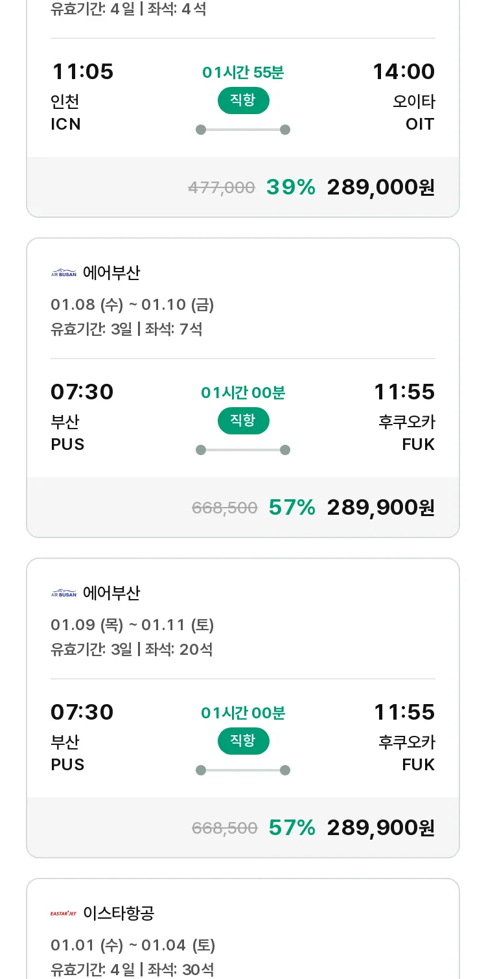Tap the Air Busan logo on the 01.09 flight
The image size is (486, 979).
pos(64,593)
